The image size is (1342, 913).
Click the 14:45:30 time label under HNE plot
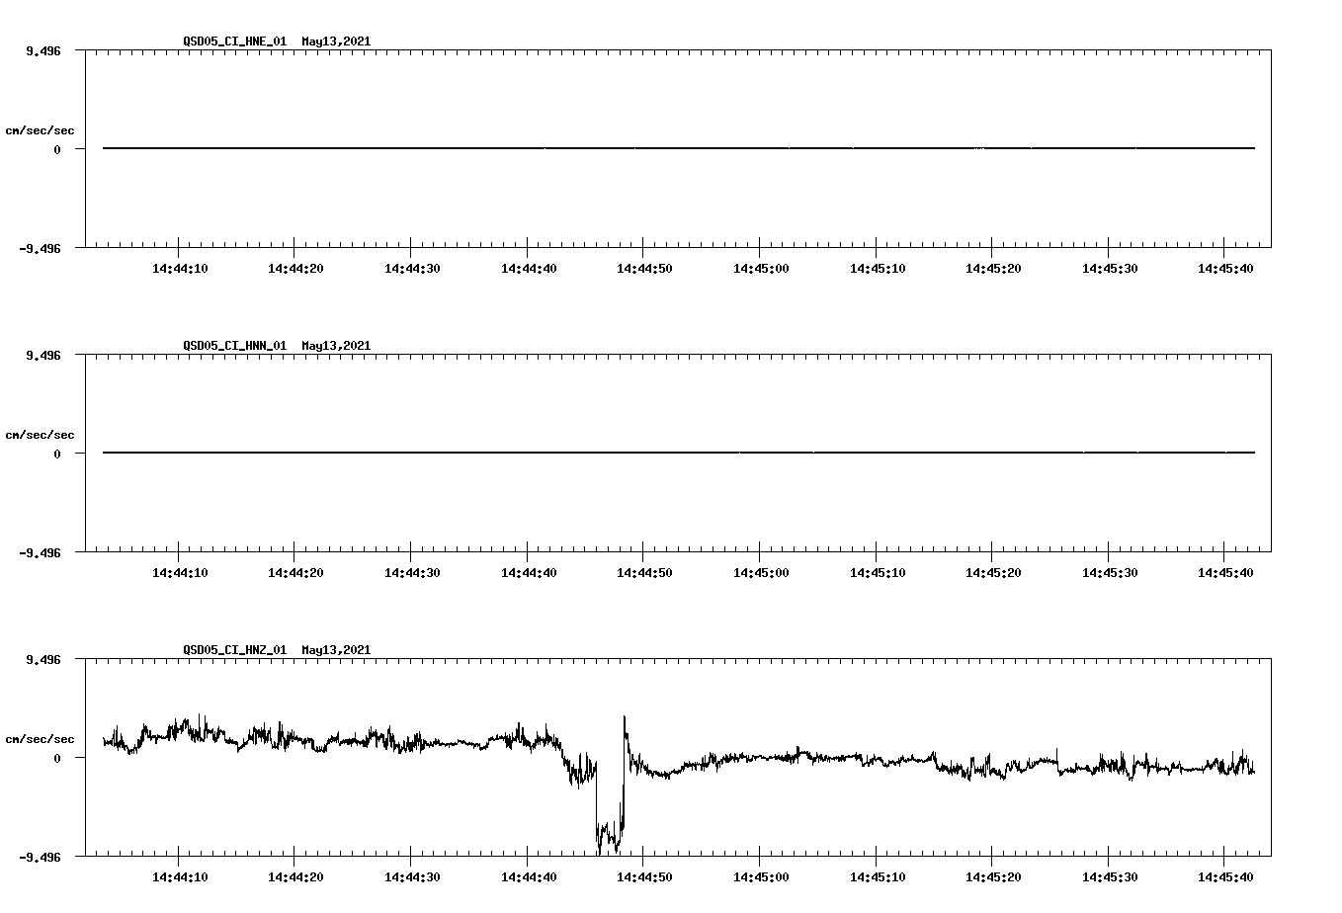tap(1110, 269)
